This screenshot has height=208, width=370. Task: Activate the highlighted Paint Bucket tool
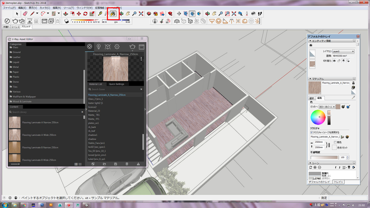pos(113,14)
